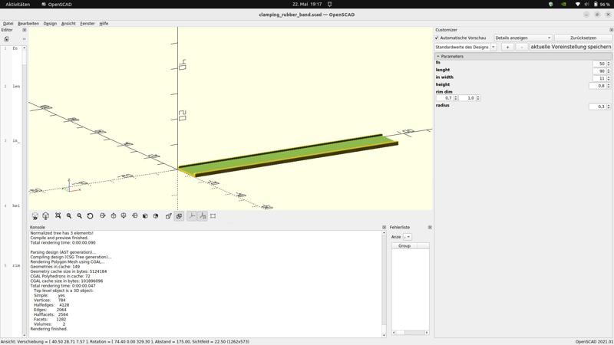614x345 pixels.
Task: Click the Fehlerliste horizontal scrollbar
Action: pyautogui.click(x=411, y=333)
